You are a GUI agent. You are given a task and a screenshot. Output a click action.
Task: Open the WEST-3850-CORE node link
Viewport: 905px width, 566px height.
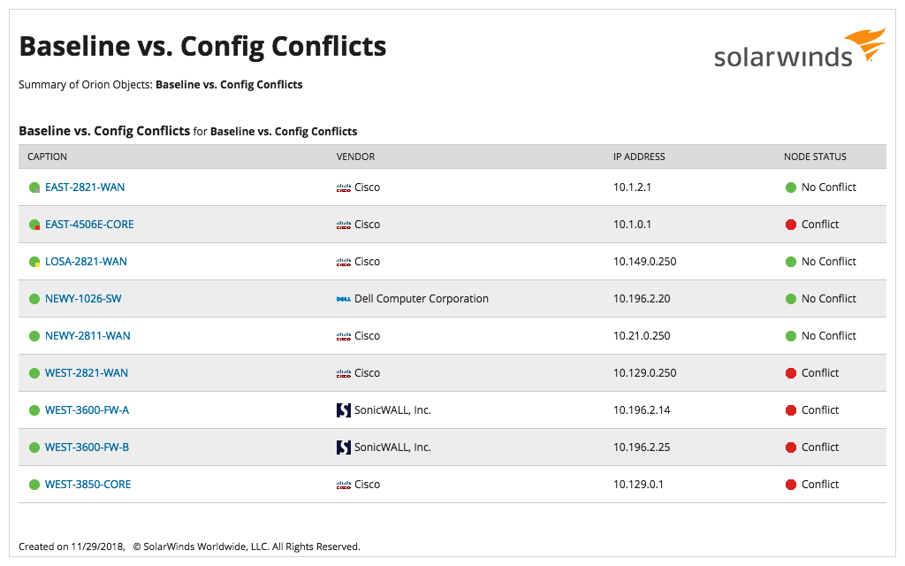coord(87,485)
